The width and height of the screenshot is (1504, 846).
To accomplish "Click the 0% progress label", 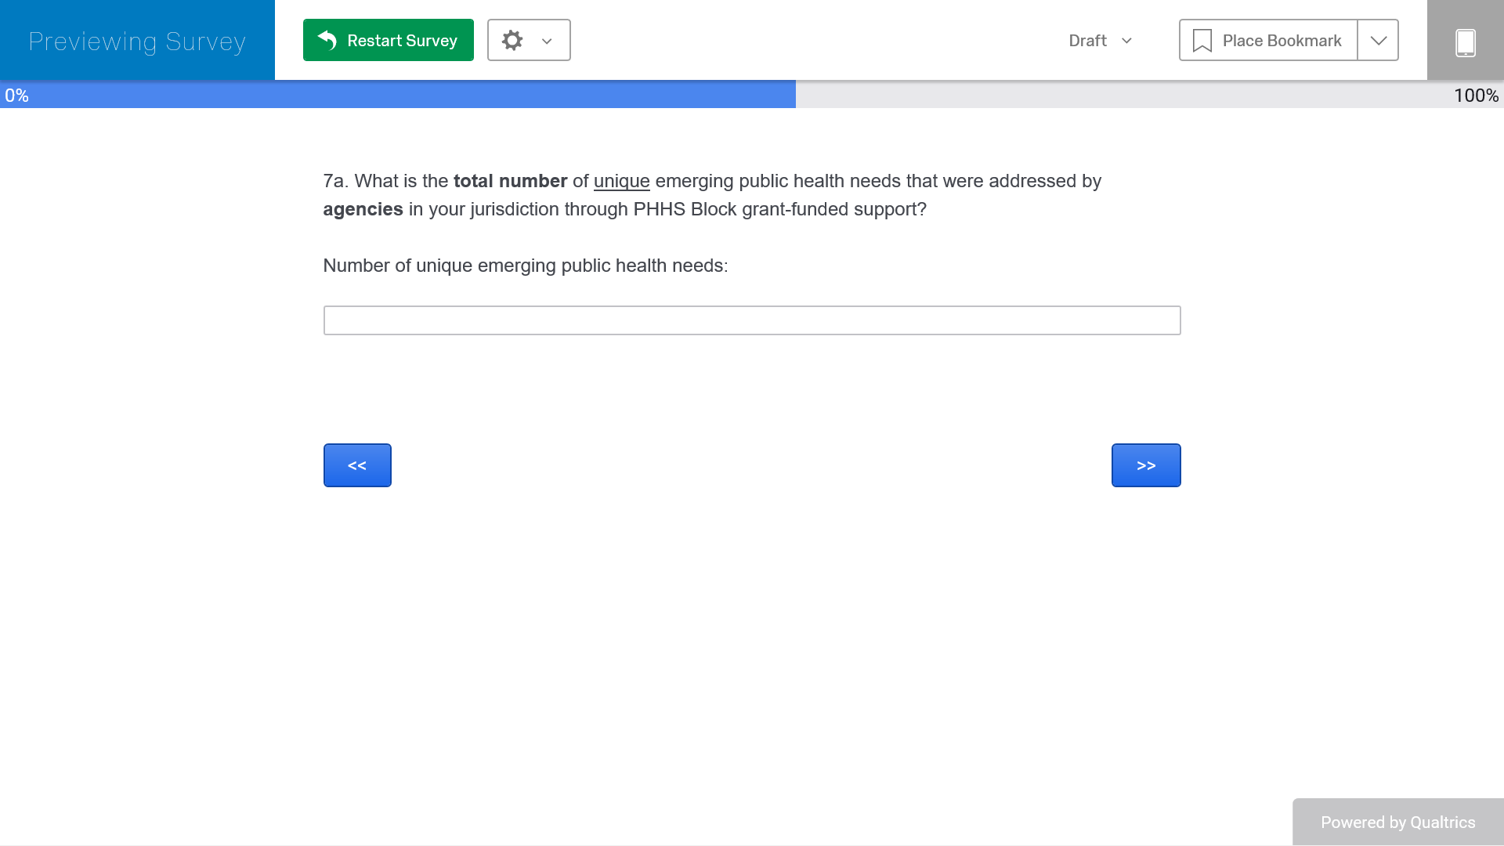I will 16,96.
